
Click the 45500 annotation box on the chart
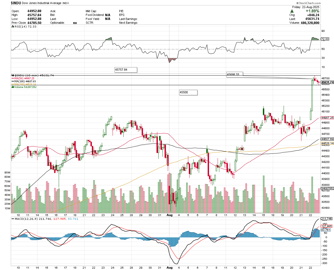[188, 93]
